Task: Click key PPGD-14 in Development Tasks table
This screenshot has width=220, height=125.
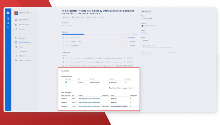Action: [81, 82]
